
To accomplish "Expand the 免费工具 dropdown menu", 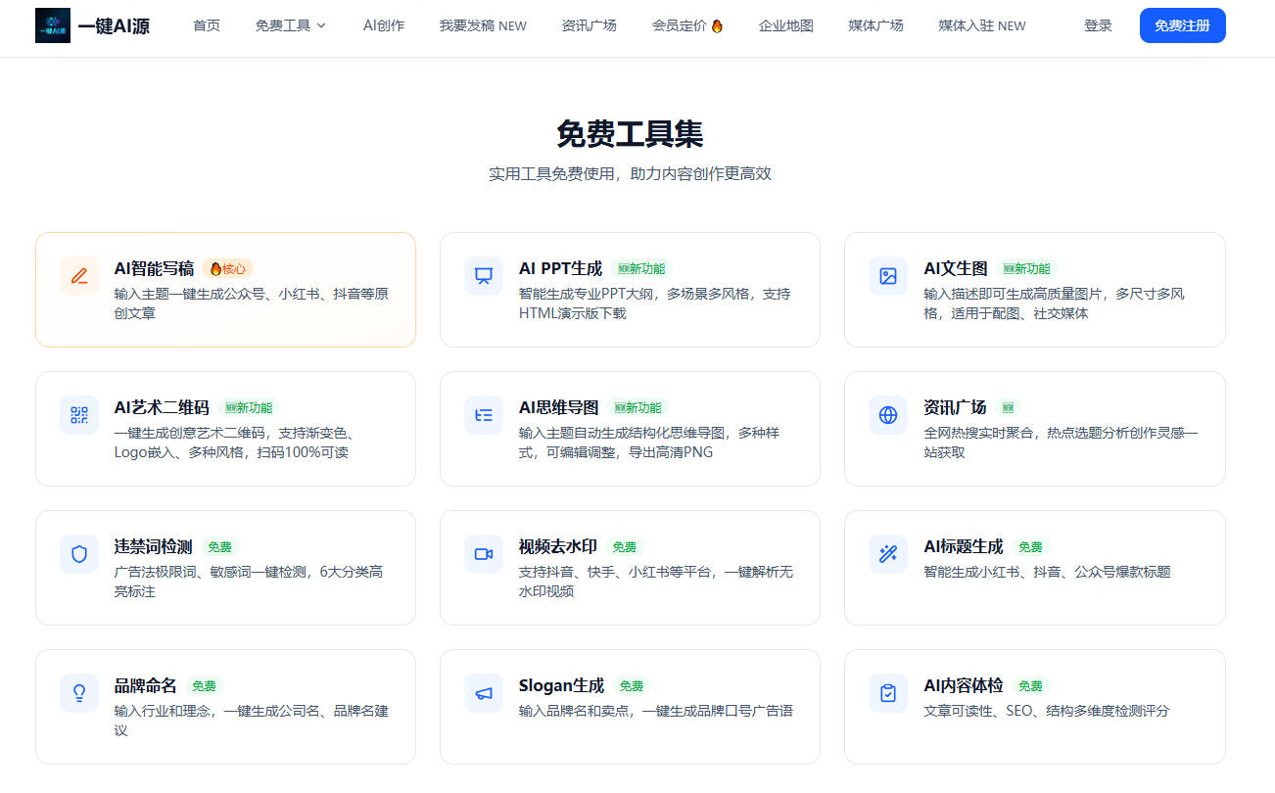I will (291, 25).
